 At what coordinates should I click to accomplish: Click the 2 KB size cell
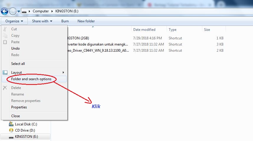coord(220,51)
